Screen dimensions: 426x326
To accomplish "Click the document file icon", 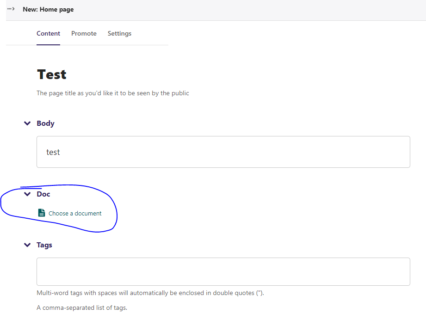I will (x=42, y=213).
